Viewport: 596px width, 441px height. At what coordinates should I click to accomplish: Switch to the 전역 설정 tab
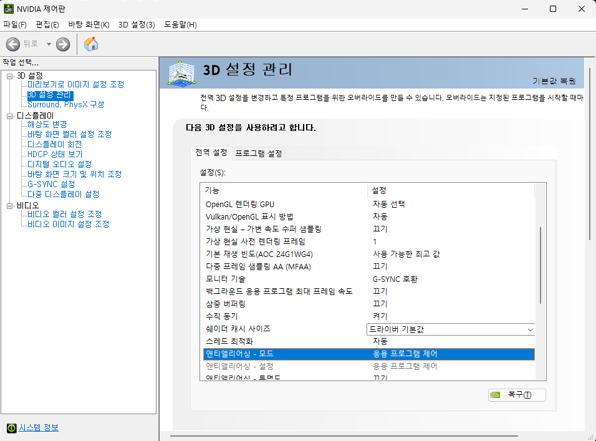(x=211, y=153)
